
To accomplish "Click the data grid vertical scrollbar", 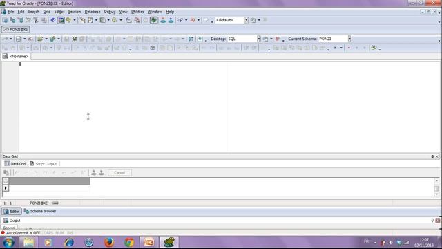I will coord(436,187).
